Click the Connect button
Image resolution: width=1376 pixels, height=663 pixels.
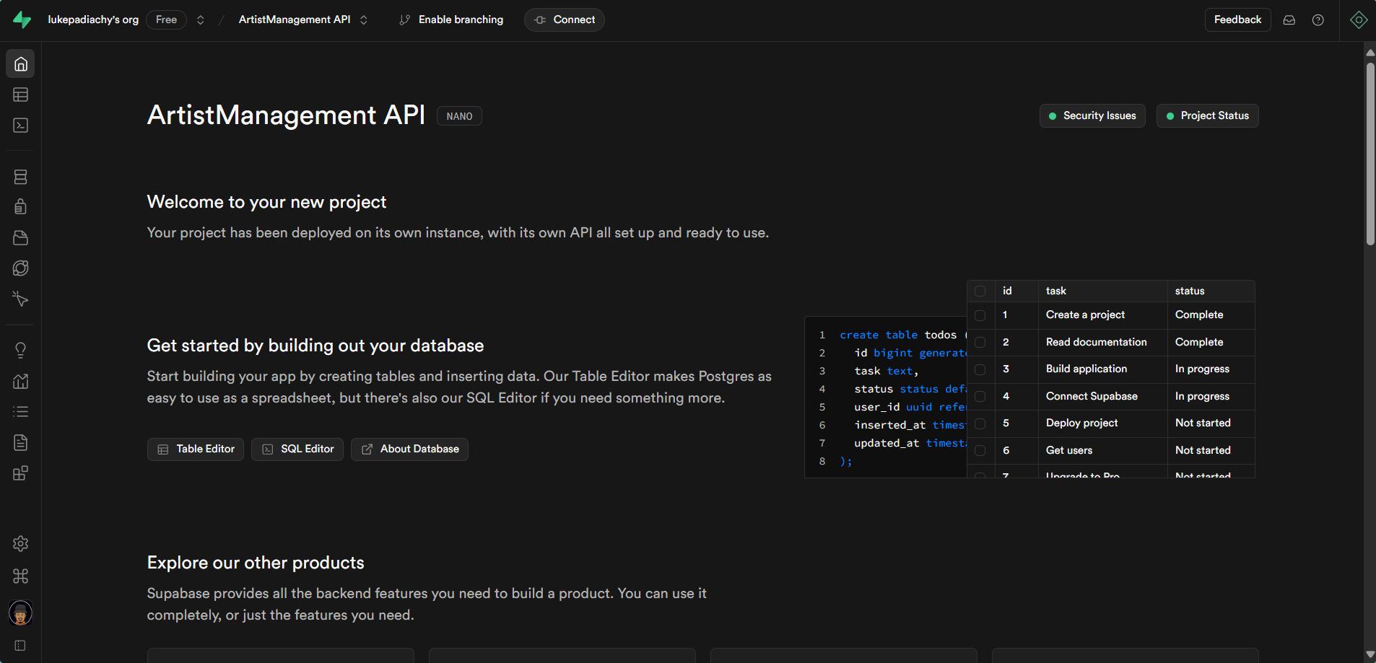pyautogui.click(x=565, y=20)
